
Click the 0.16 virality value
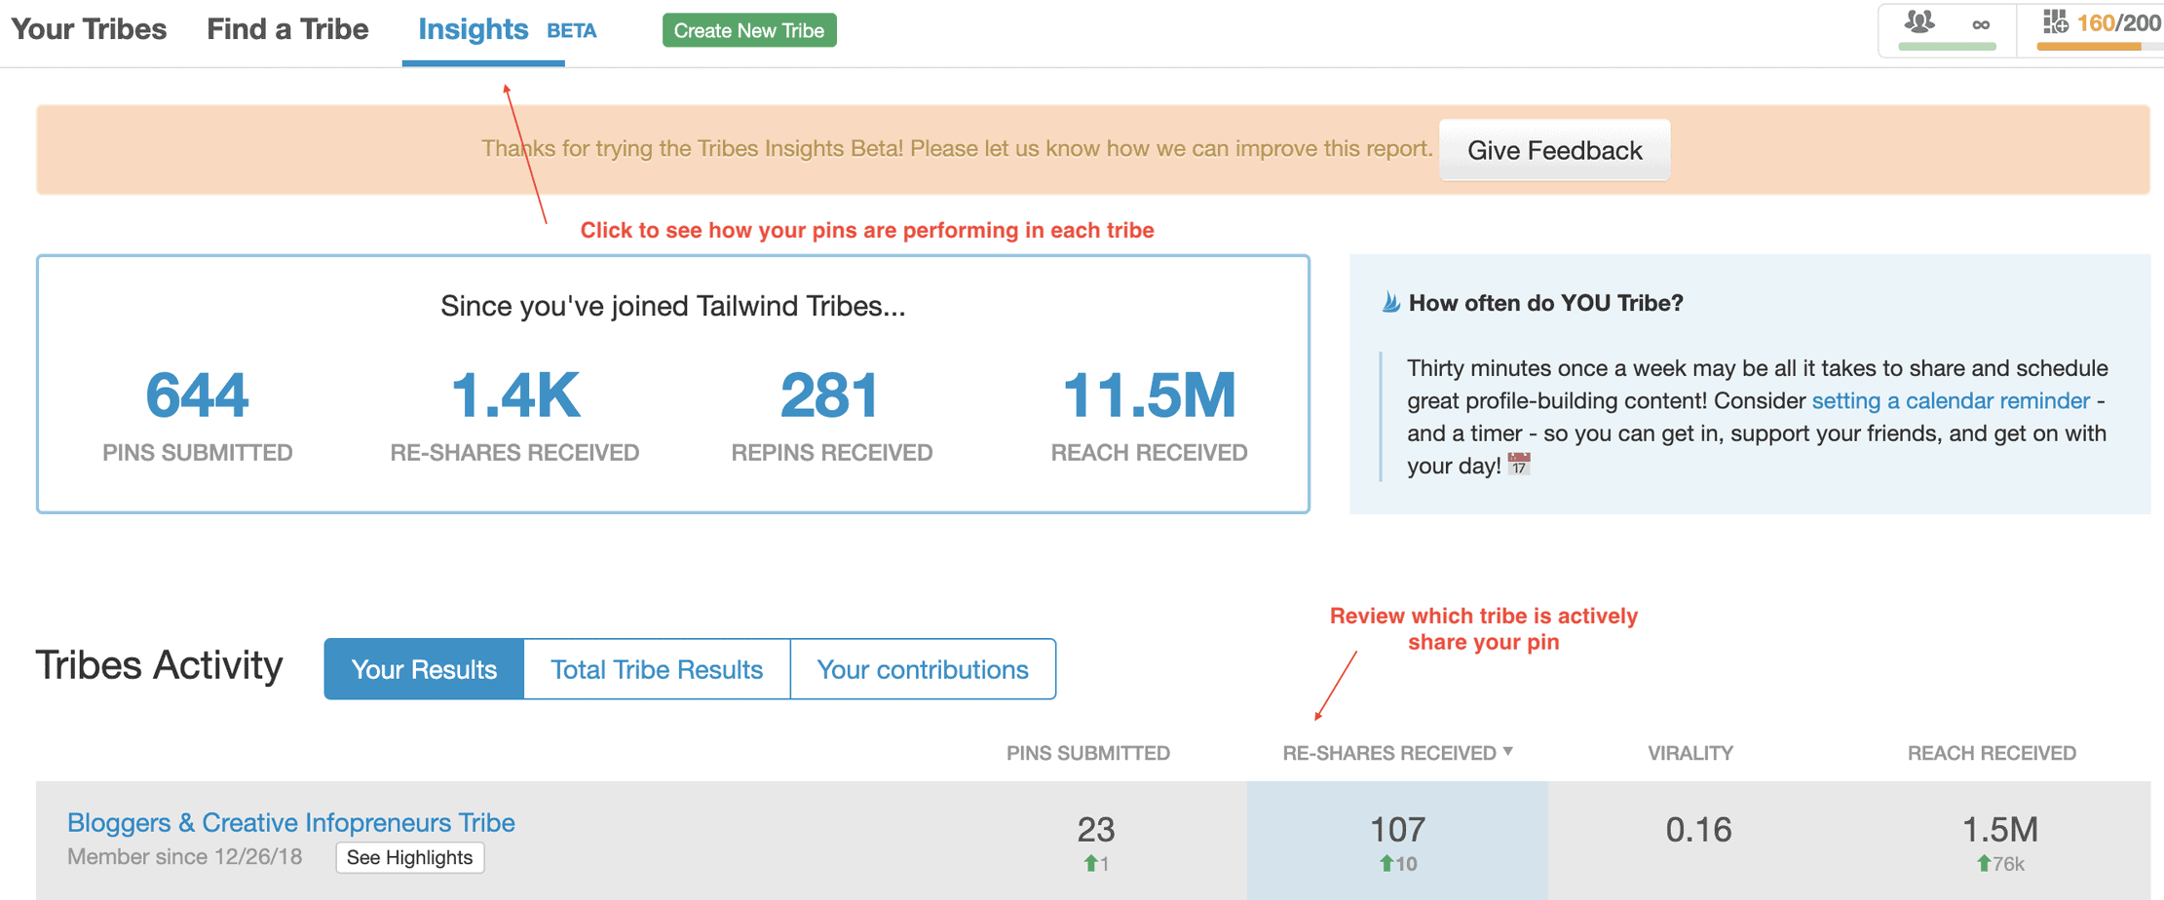click(x=1698, y=829)
